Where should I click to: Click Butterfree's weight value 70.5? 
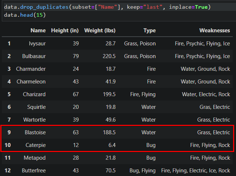click(x=110, y=171)
